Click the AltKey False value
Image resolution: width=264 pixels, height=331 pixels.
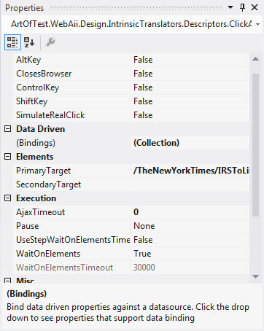pyautogui.click(x=190, y=60)
